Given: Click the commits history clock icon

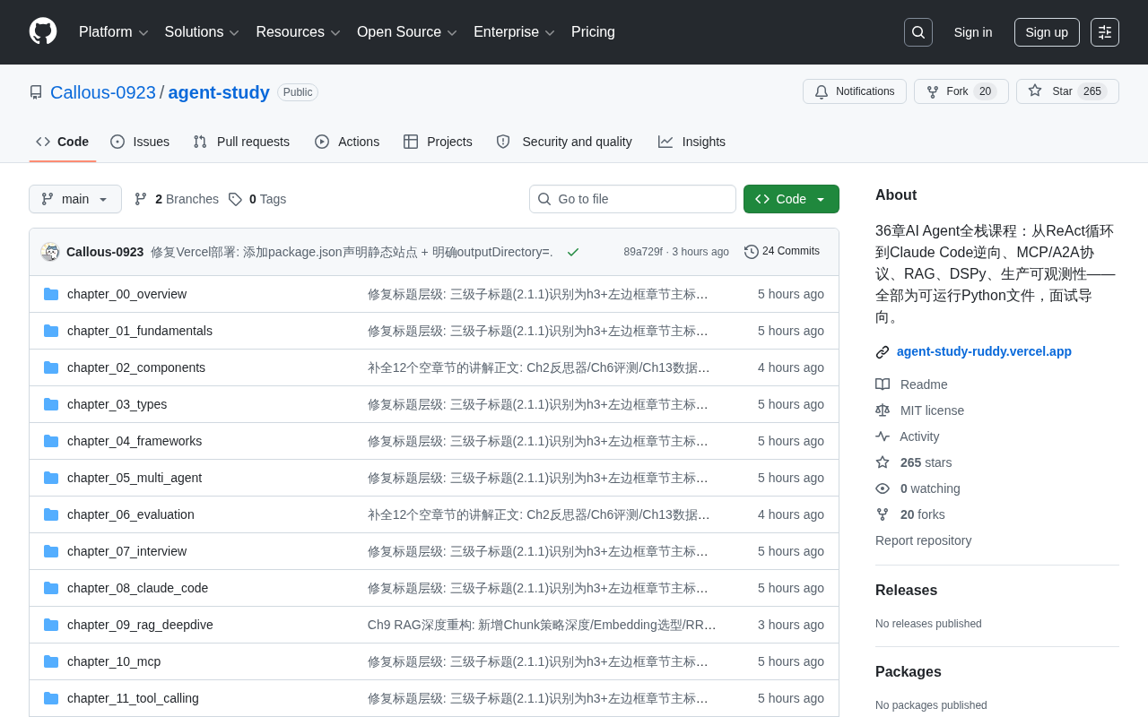Looking at the screenshot, I should (x=752, y=252).
